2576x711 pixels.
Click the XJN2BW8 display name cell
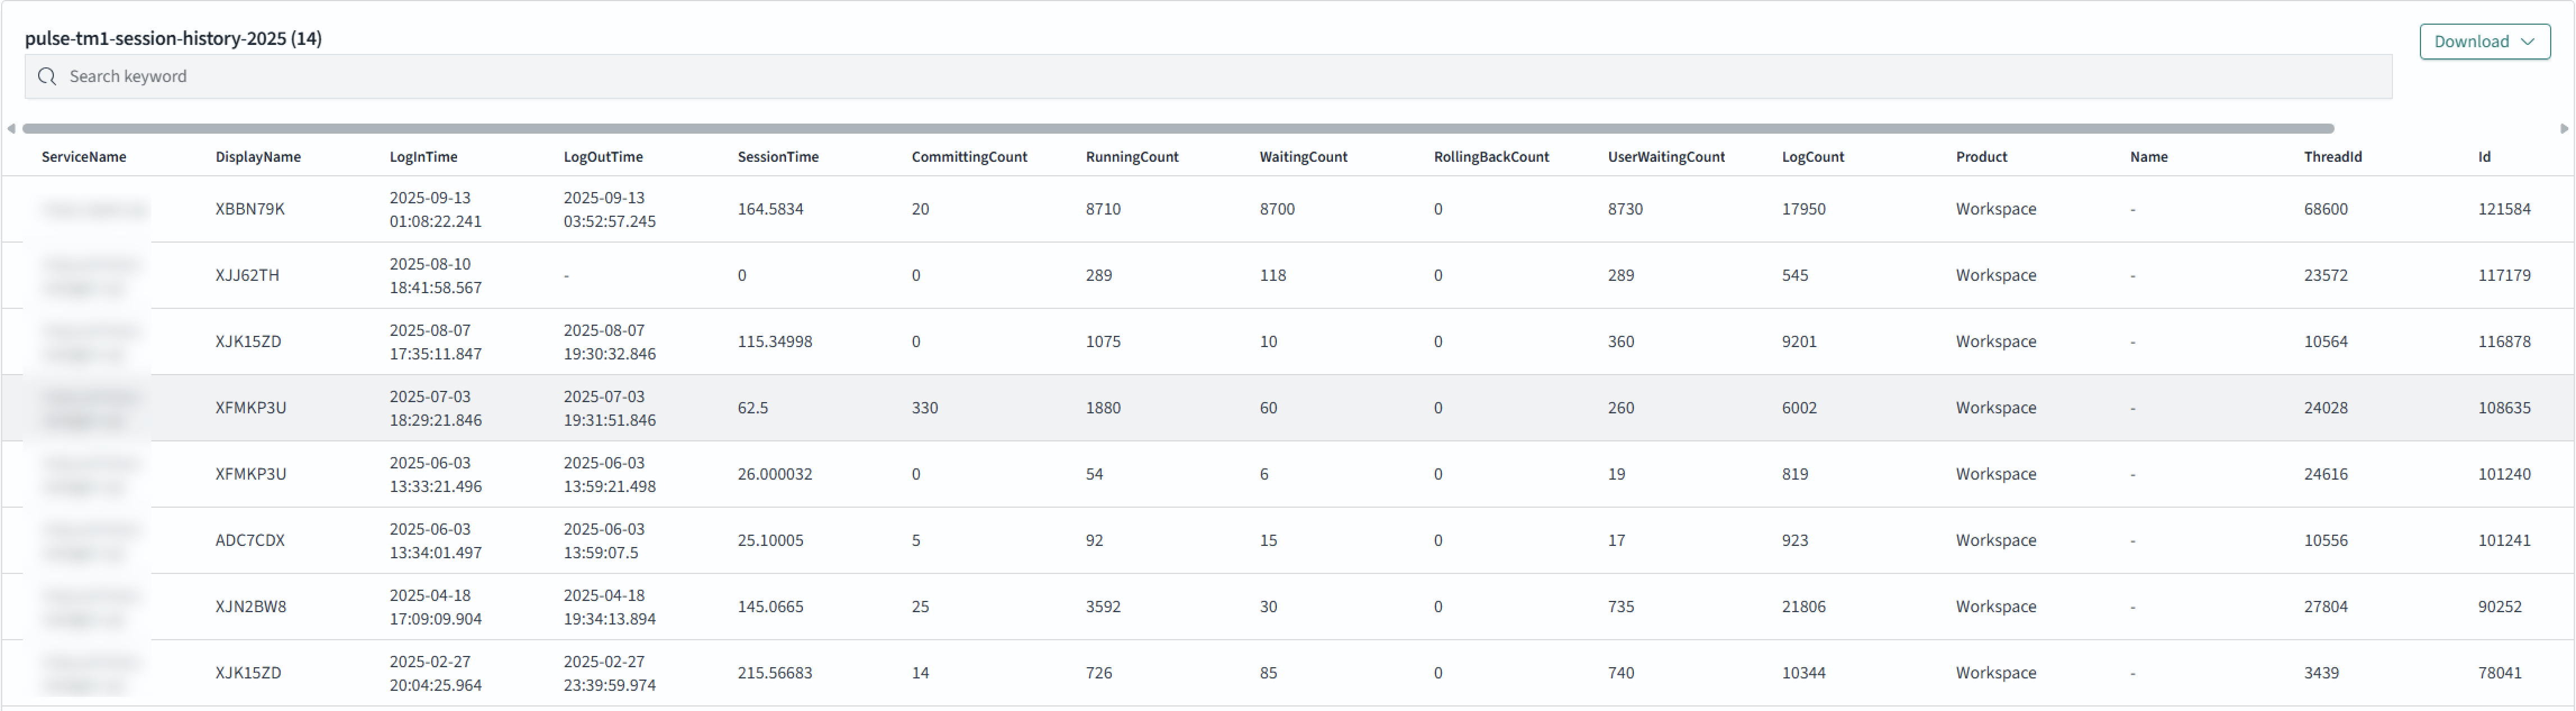(250, 606)
